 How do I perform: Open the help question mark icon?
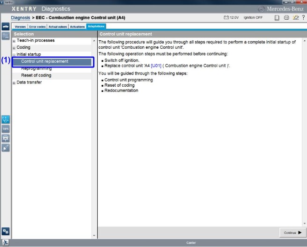[x=303, y=17]
